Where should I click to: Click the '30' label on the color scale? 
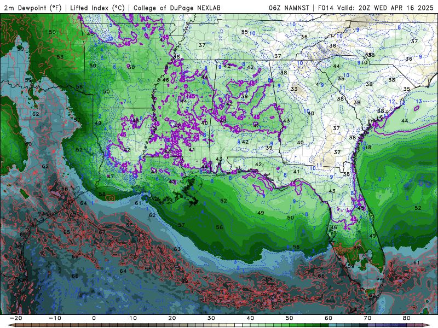point(211,318)
